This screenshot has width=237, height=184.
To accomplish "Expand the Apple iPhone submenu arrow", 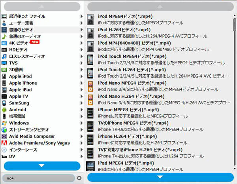I will pos(82,83).
